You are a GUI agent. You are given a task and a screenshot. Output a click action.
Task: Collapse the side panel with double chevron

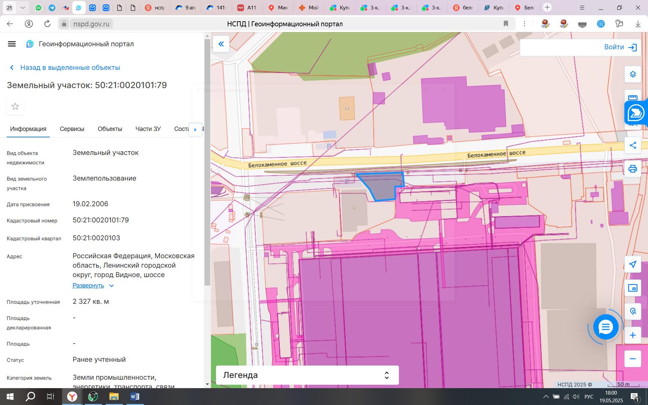tap(221, 44)
